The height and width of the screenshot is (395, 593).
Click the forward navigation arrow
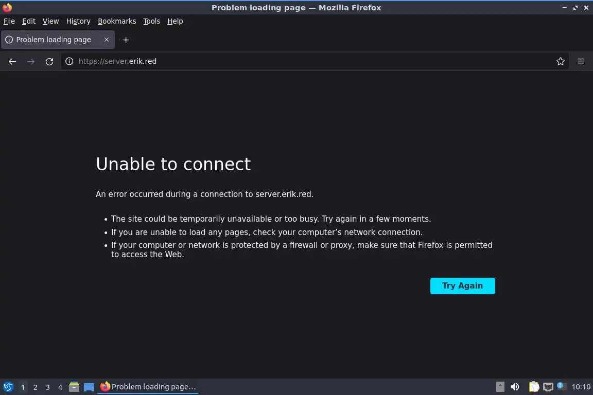pos(31,61)
